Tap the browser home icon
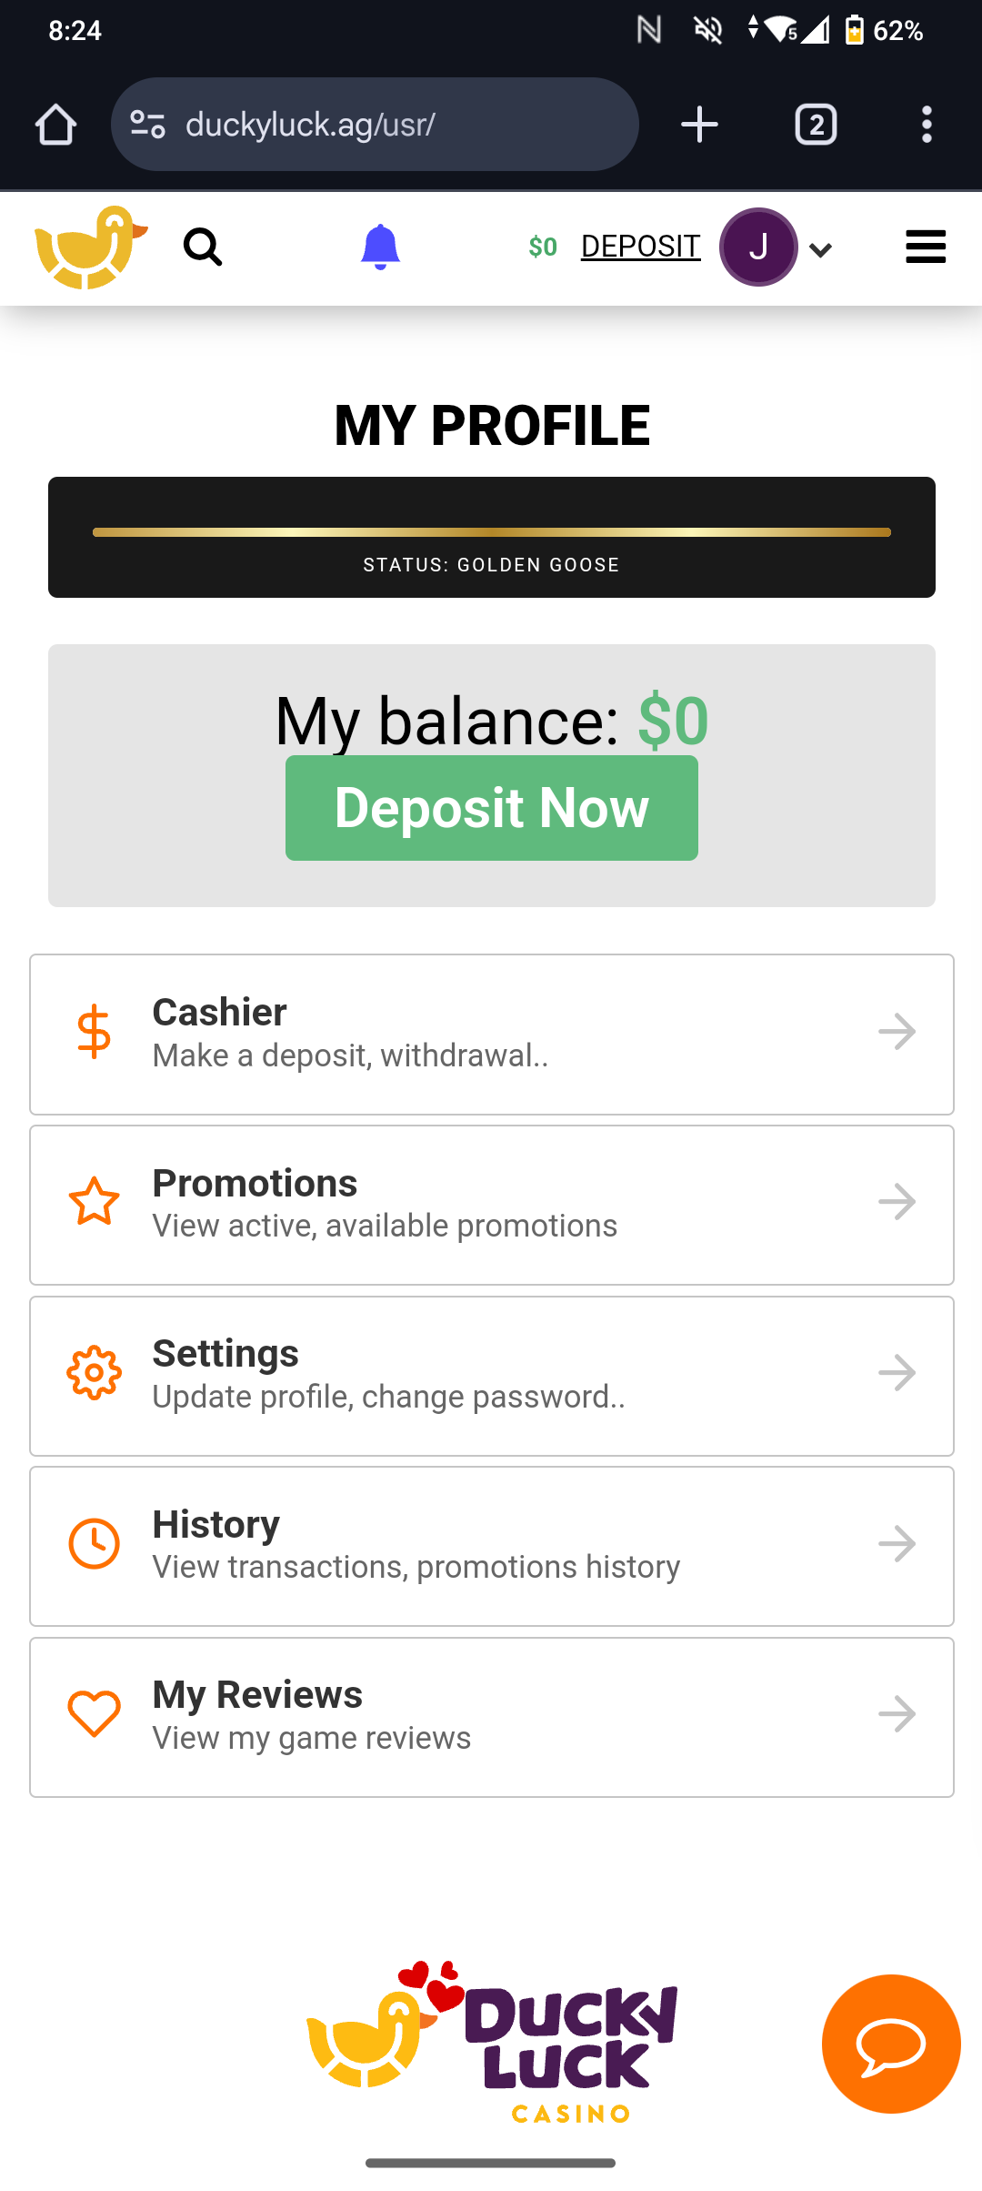 (55, 125)
